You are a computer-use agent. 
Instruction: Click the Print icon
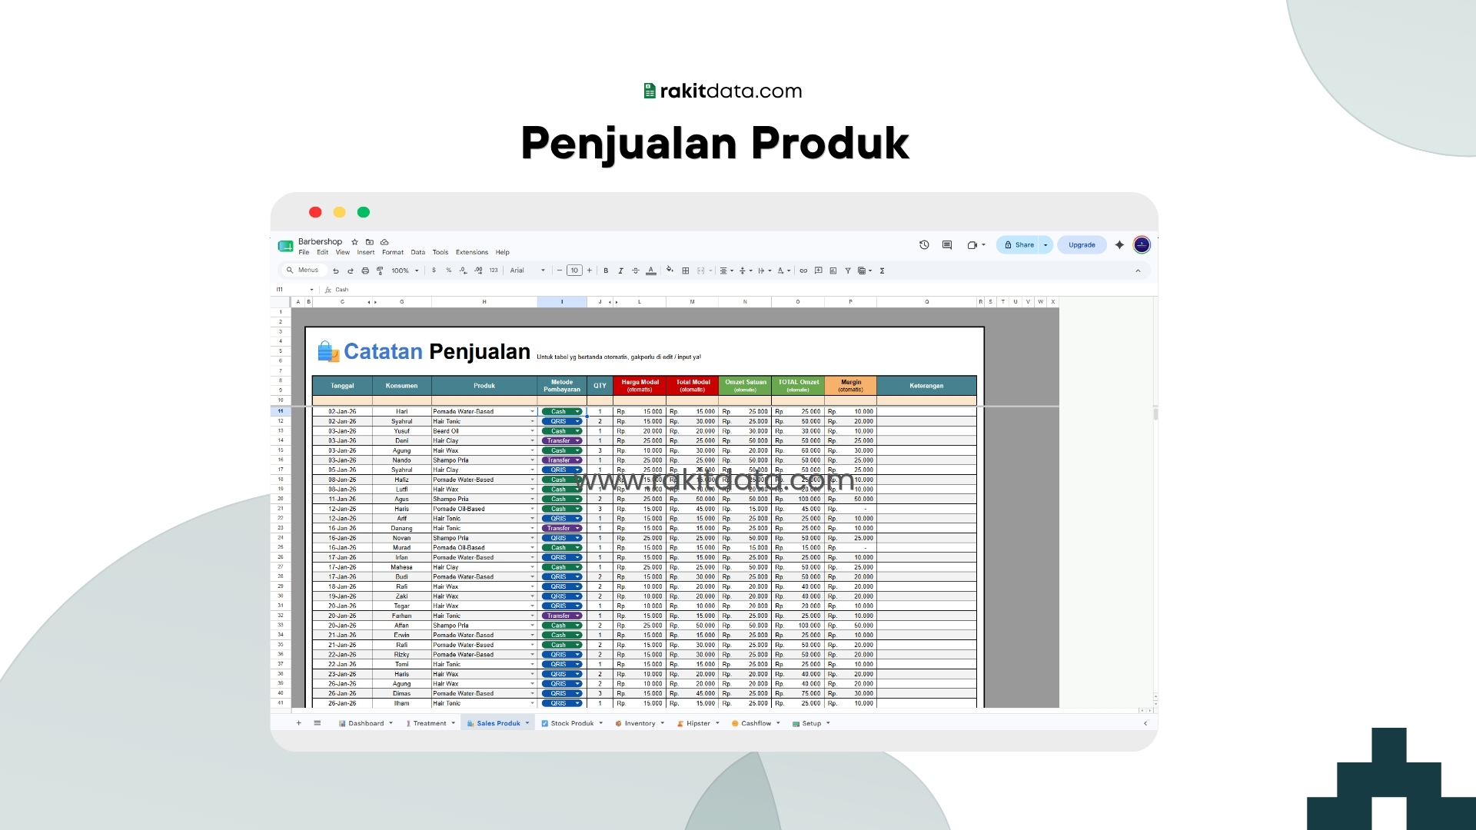pyautogui.click(x=365, y=271)
